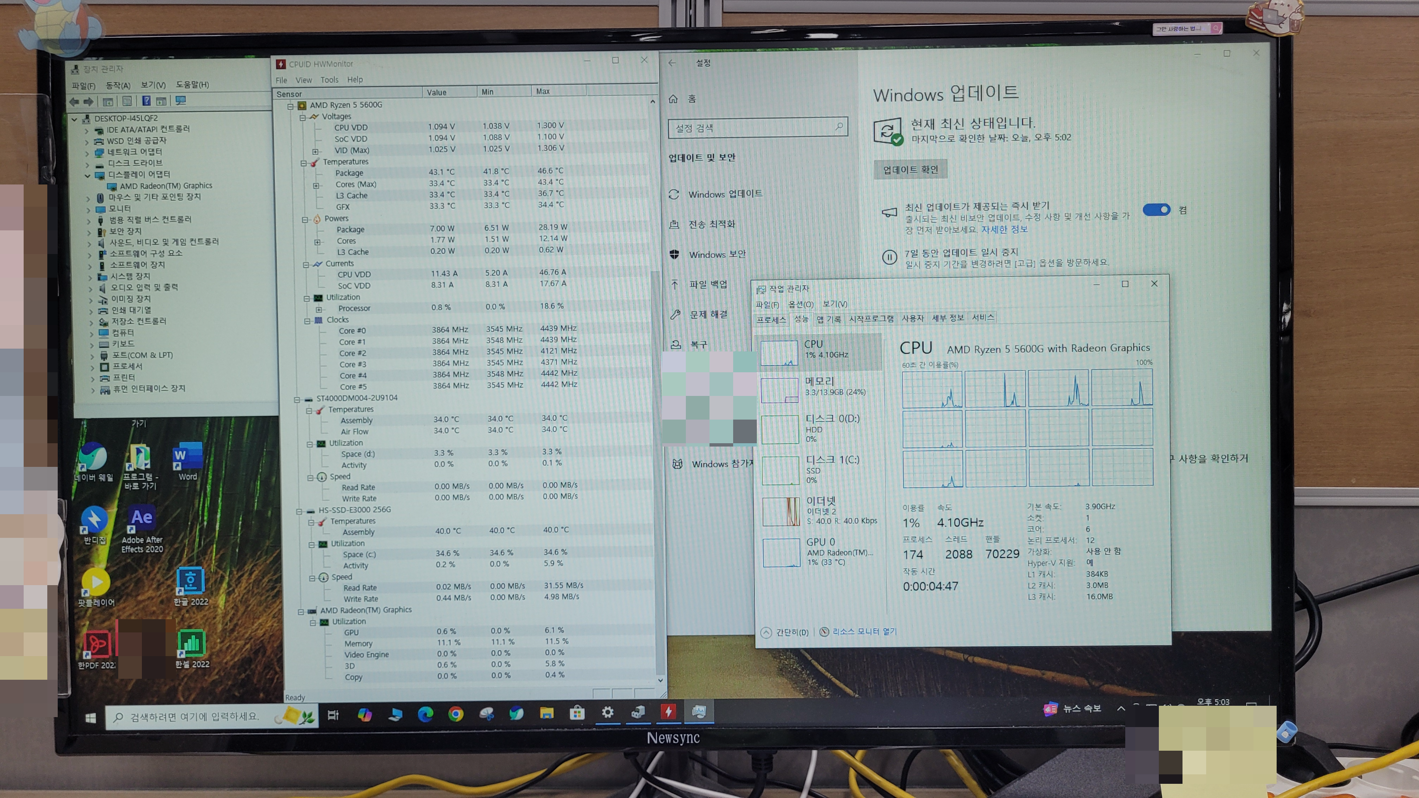Show hidden tray icons via the caret

[1121, 708]
